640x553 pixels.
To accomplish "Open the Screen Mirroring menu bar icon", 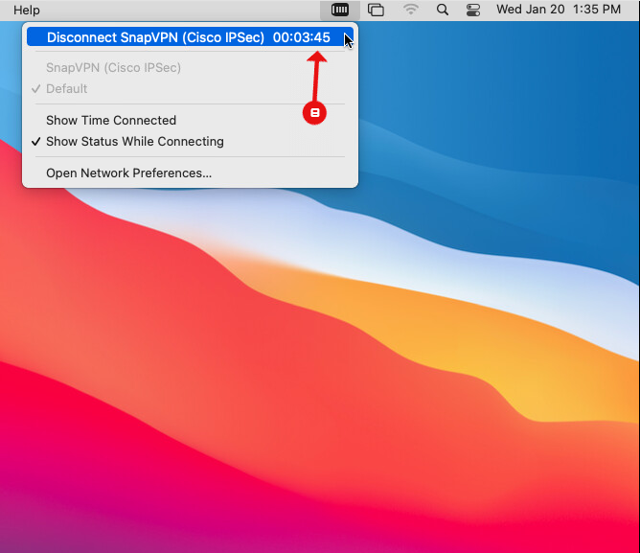I will click(376, 10).
